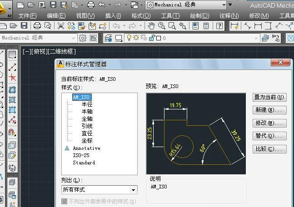Click the layer 0 color swatch square
The image size is (294, 207).
[x=159, y=38]
